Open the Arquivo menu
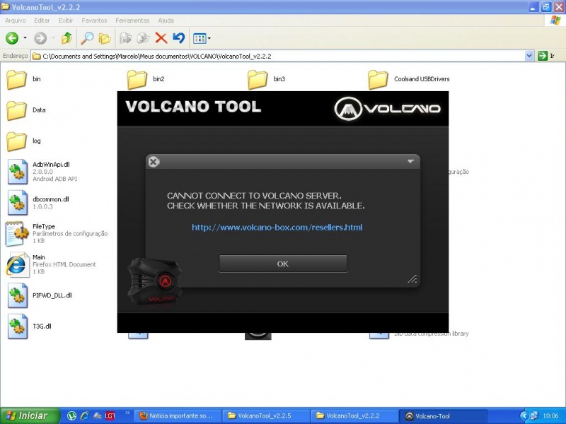This screenshot has height=424, width=566. 15,20
